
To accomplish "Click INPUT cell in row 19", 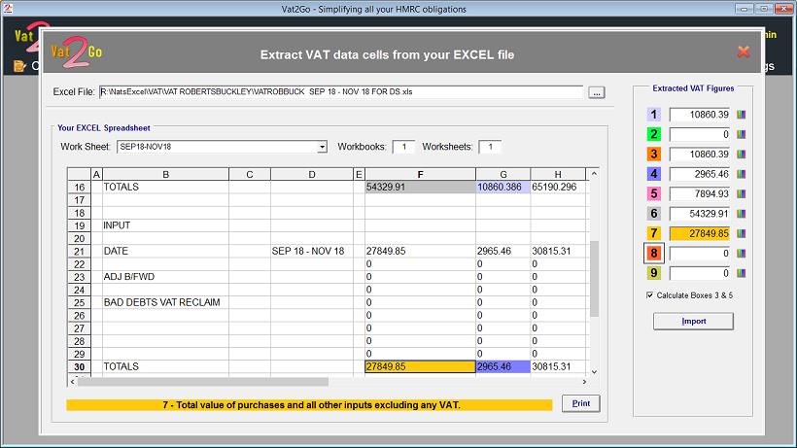I will pos(165,225).
